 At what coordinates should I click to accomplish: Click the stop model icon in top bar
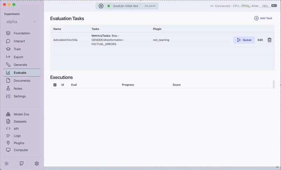(x=101, y=6)
